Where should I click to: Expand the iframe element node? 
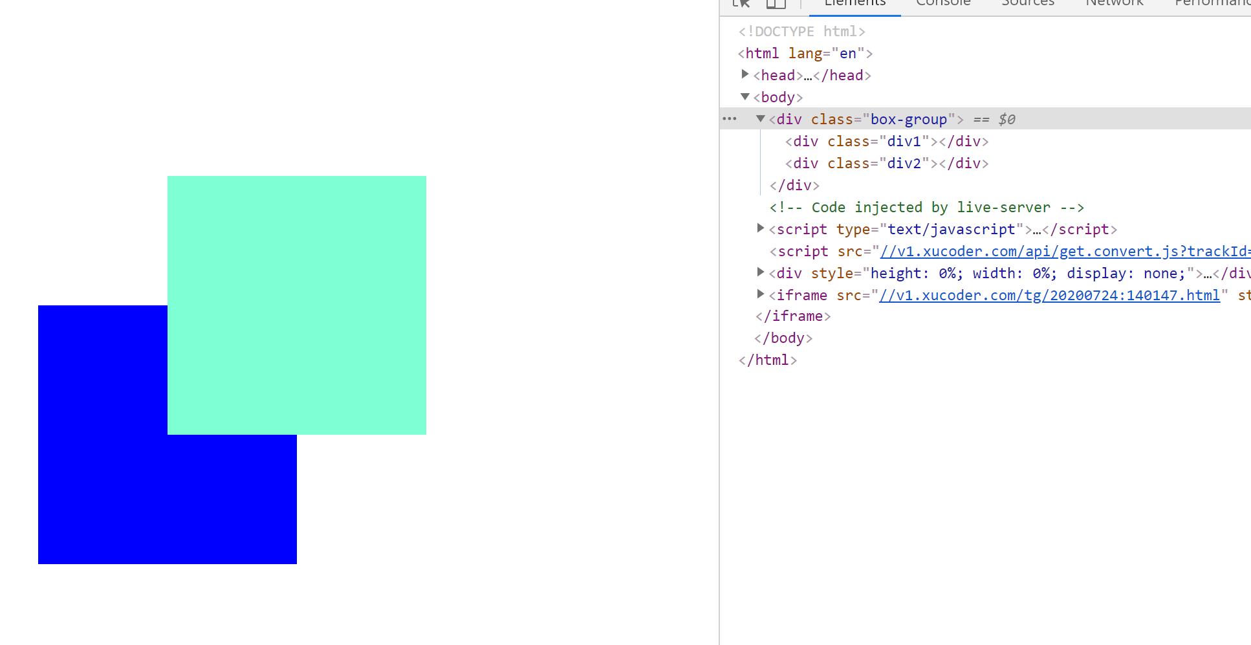[761, 294]
